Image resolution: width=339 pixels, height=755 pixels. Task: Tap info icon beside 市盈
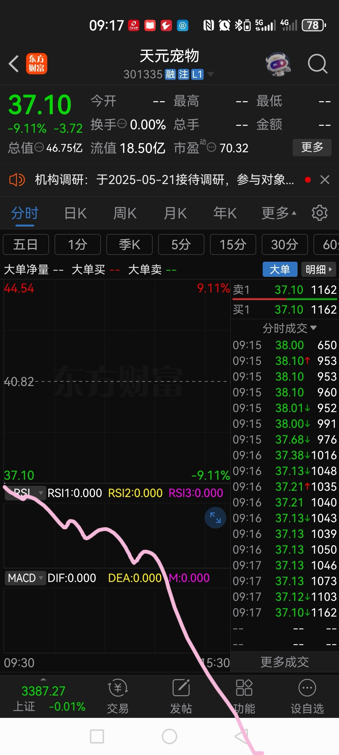(x=212, y=147)
